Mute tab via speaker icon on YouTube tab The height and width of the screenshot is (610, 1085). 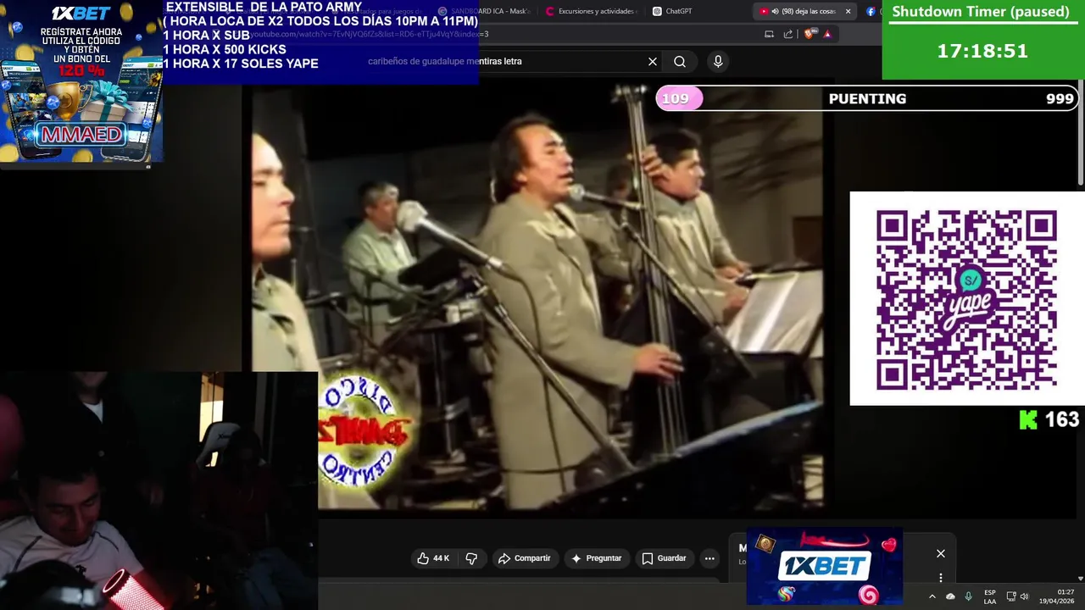pyautogui.click(x=775, y=11)
